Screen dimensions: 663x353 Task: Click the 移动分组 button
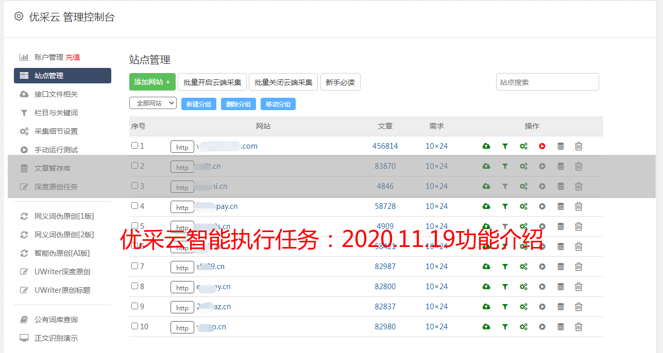(x=278, y=104)
